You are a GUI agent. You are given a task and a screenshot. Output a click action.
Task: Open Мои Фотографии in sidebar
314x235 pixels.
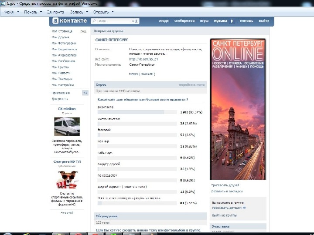(64, 43)
